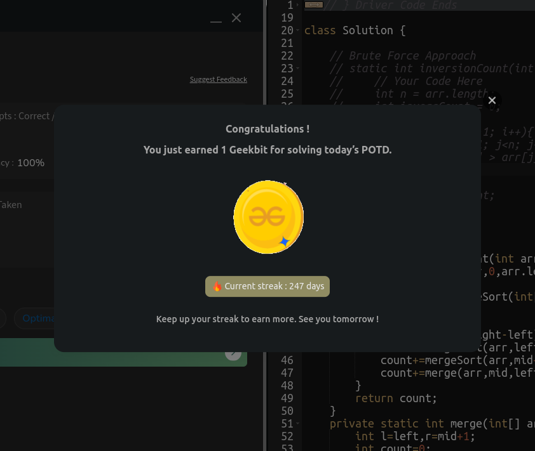Click the Geekbit gold coin image
This screenshot has height=451, width=535.
pyautogui.click(x=269, y=217)
